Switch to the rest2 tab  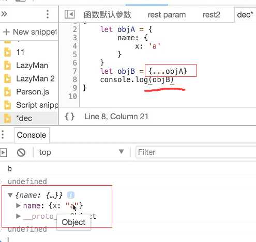tap(212, 15)
